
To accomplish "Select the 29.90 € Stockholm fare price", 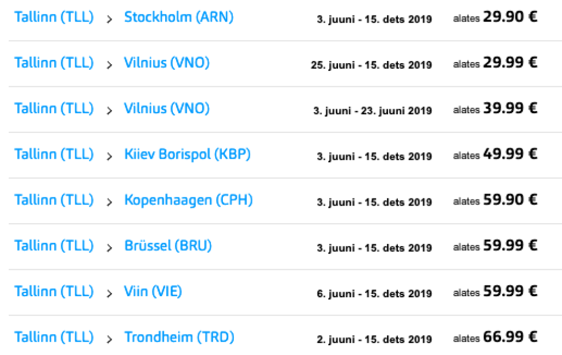I will [510, 16].
